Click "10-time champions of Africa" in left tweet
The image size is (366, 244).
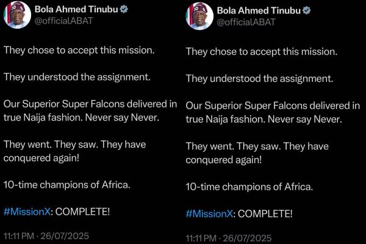click(x=61, y=185)
